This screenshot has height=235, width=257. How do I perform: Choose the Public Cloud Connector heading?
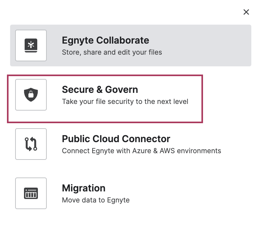116,139
